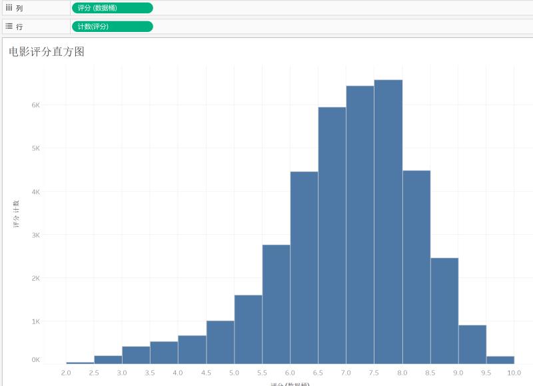533x386 pixels.
Task: Select the histogram bar for bin 5.5
Action: pyautogui.click(x=276, y=304)
